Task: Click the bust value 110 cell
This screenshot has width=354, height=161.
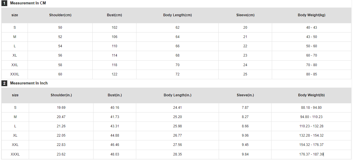Action: [114, 46]
